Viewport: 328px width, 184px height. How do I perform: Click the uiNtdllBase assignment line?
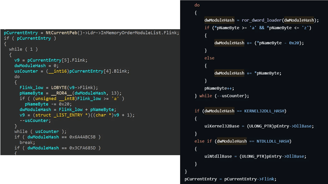[x=255, y=156]
